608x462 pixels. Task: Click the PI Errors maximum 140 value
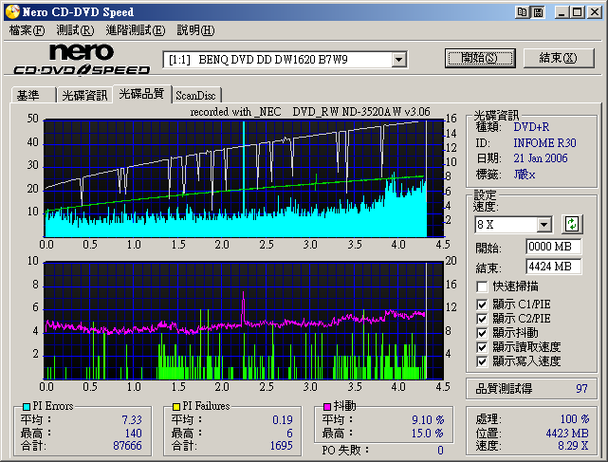click(x=134, y=433)
